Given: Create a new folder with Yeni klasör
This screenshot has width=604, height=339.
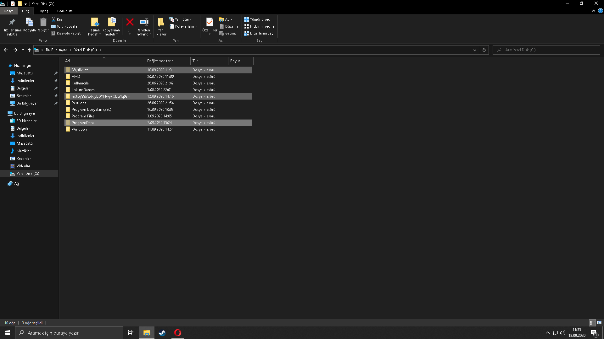Looking at the screenshot, I should pos(161,22).
